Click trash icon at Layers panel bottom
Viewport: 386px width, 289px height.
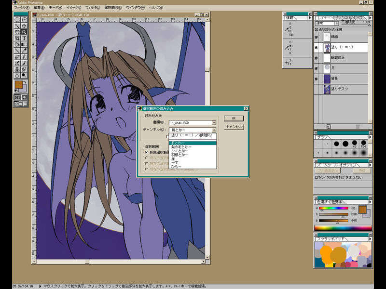point(358,127)
